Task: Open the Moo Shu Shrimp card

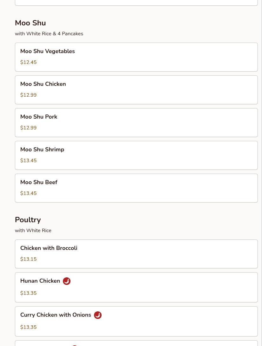Action: (136, 155)
